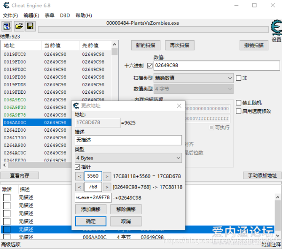Increase the 768 offset with right arrow
Image resolution: width=282 pixels, height=249 pixels.
pos(107,187)
